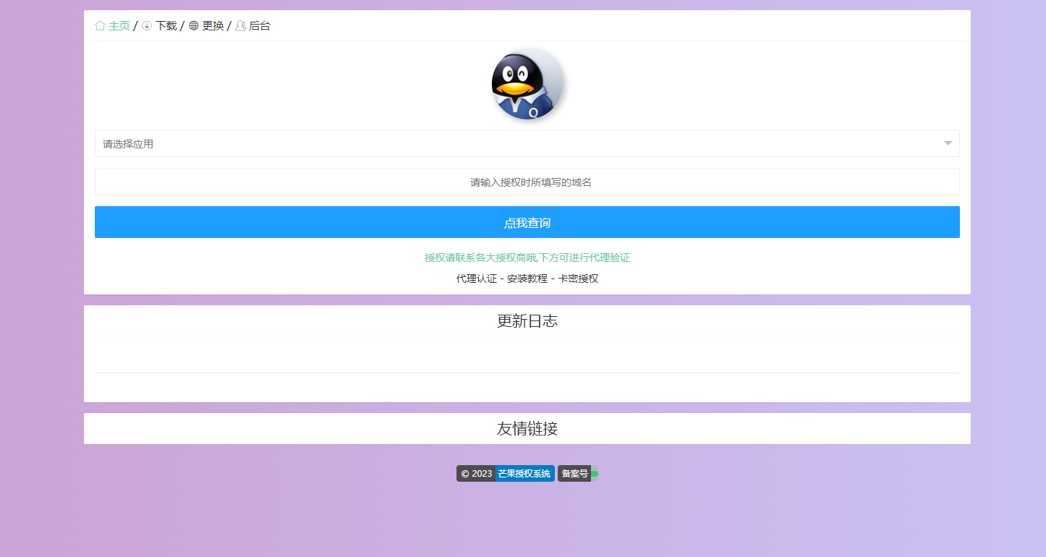
Task: Open the 下载 navigation link
Action: point(166,26)
